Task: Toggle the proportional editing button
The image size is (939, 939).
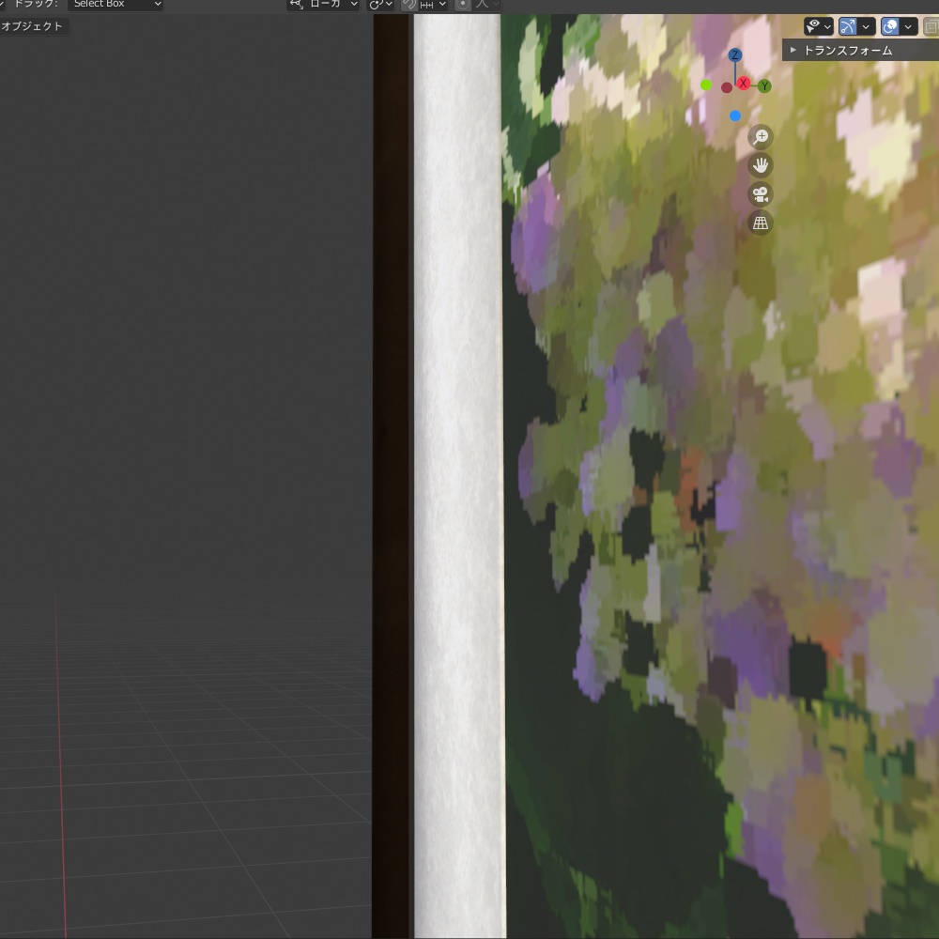Action: tap(463, 5)
